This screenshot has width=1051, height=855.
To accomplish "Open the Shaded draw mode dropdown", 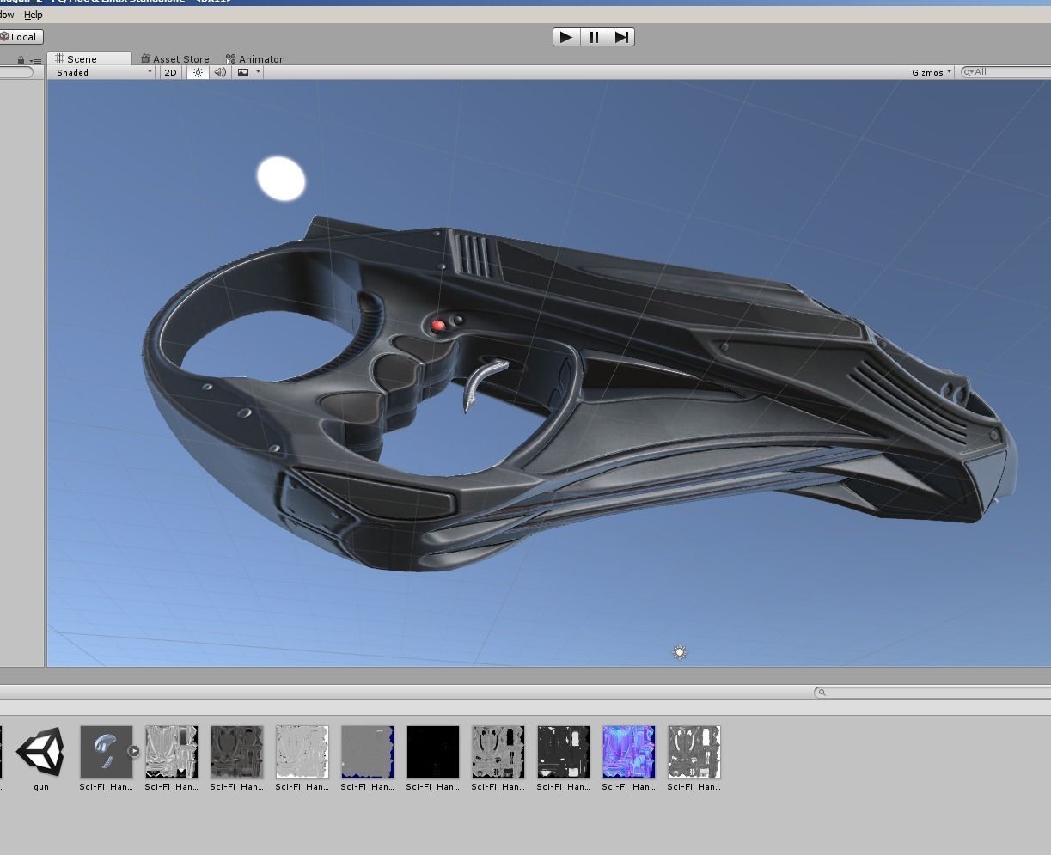I will (x=103, y=73).
